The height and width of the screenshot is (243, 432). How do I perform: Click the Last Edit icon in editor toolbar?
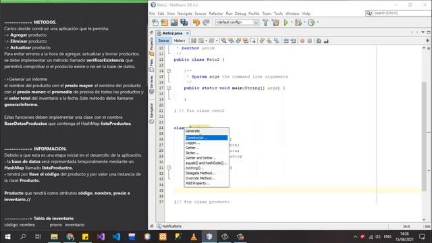click(194, 40)
